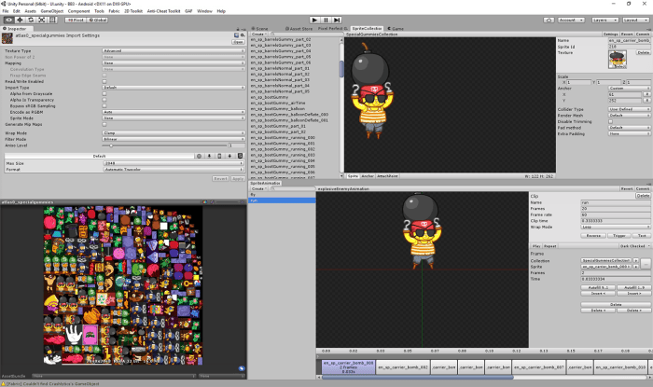Switch to AttachPoint mode tab
653x387 pixels.
tap(387, 176)
